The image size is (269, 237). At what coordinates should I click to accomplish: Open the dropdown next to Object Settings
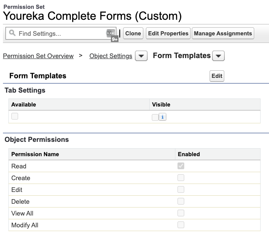pos(141,56)
